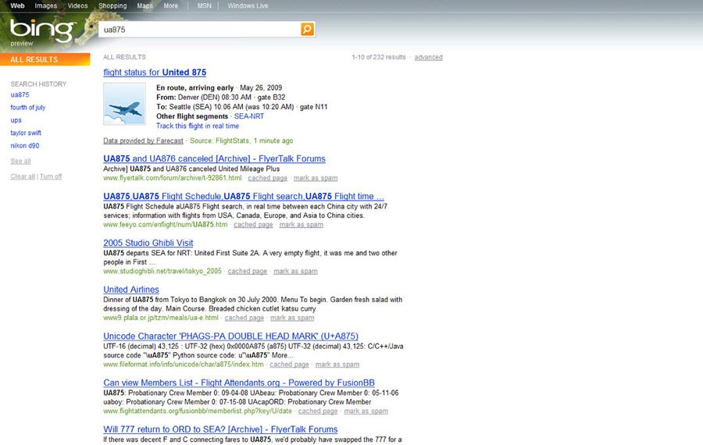
Task: Turn off search history
Action: (51, 176)
